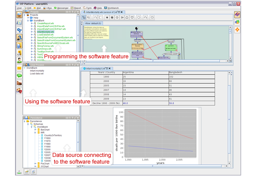The width and height of the screenshot is (256, 176).
Task: Run the Load data set user process
Action: [37, 74]
